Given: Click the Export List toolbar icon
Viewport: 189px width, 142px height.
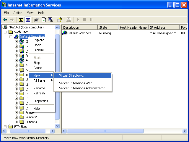Looking at the screenshot, I should point(50,20).
